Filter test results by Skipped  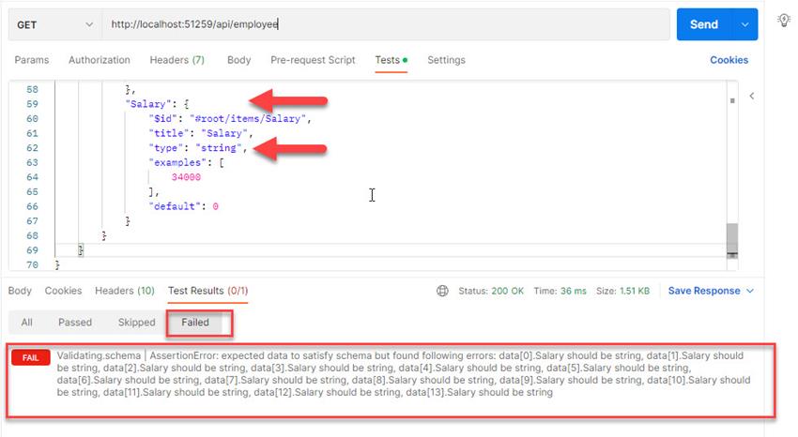tap(136, 323)
